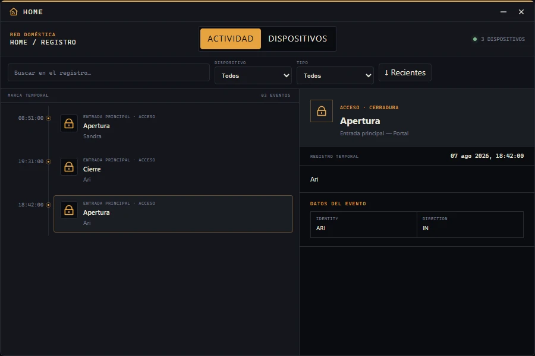The height and width of the screenshot is (356, 535).
Task: Select the 19:31:00 Cierre event by Ari
Action: 174,170
